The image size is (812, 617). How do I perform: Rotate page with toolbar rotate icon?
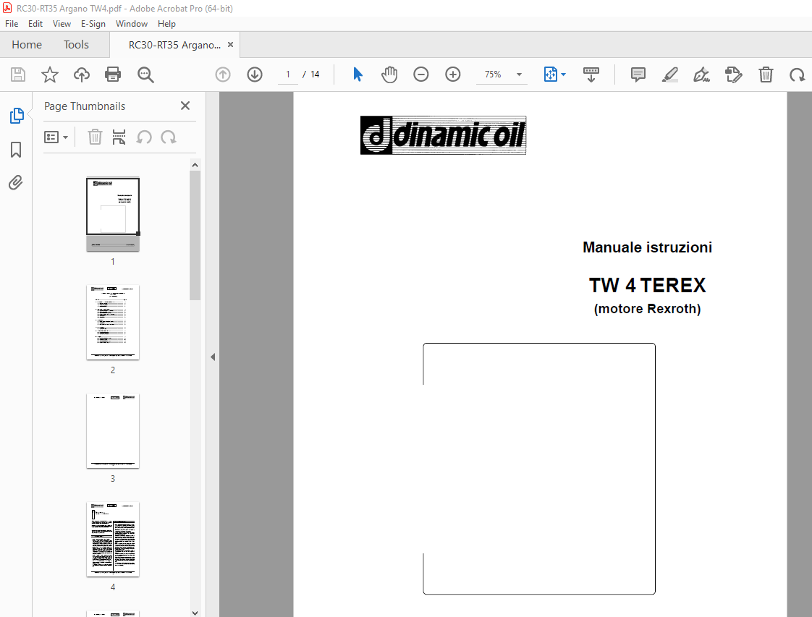coord(797,75)
